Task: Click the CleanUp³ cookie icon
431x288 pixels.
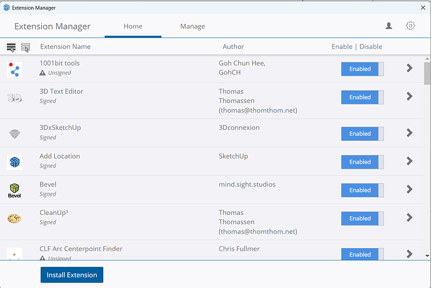Action: 14,219
